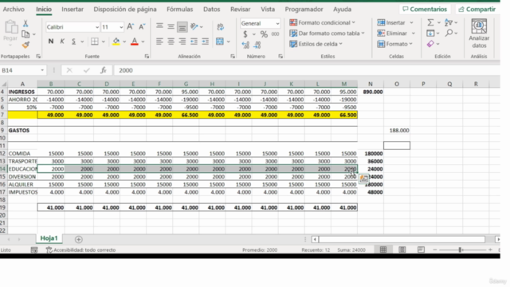Increase font size with large A icon
The height and width of the screenshot is (287, 510).
[x=130, y=26]
